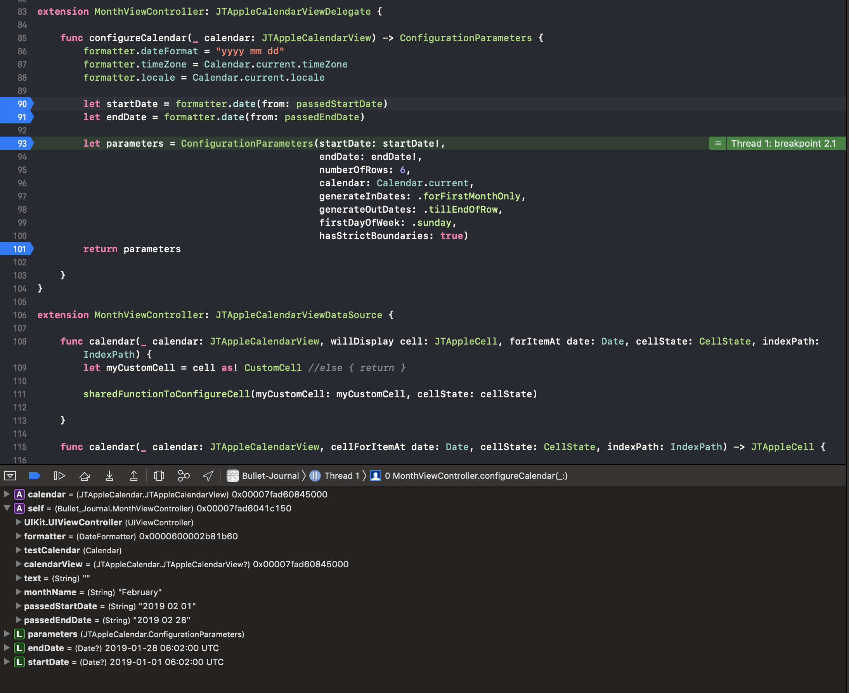This screenshot has height=693, width=849.
Task: Expand UIKit.UIViewController entry
Action: tap(18, 522)
